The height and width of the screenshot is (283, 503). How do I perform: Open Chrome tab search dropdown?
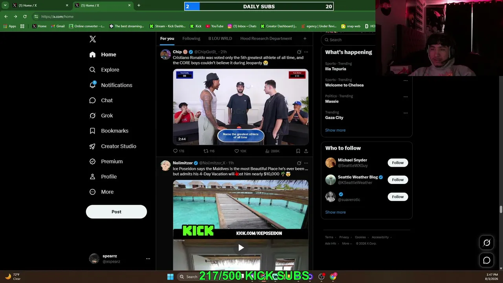pos(5,6)
